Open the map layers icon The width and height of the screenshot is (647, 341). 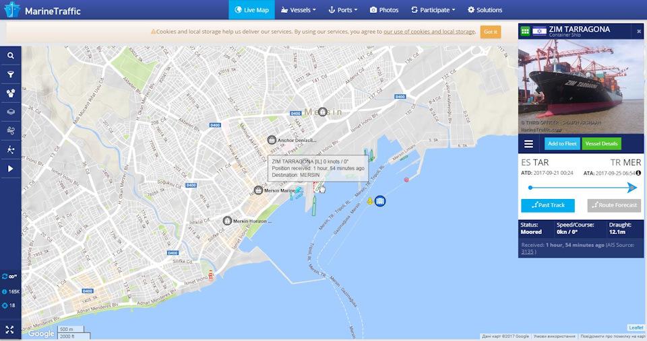pos(11,112)
